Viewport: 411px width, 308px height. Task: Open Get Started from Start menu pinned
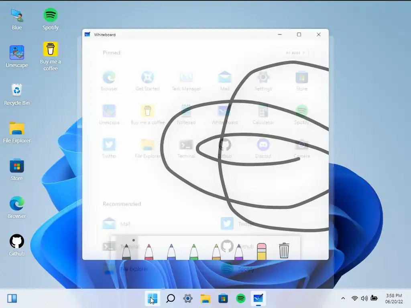(x=148, y=81)
